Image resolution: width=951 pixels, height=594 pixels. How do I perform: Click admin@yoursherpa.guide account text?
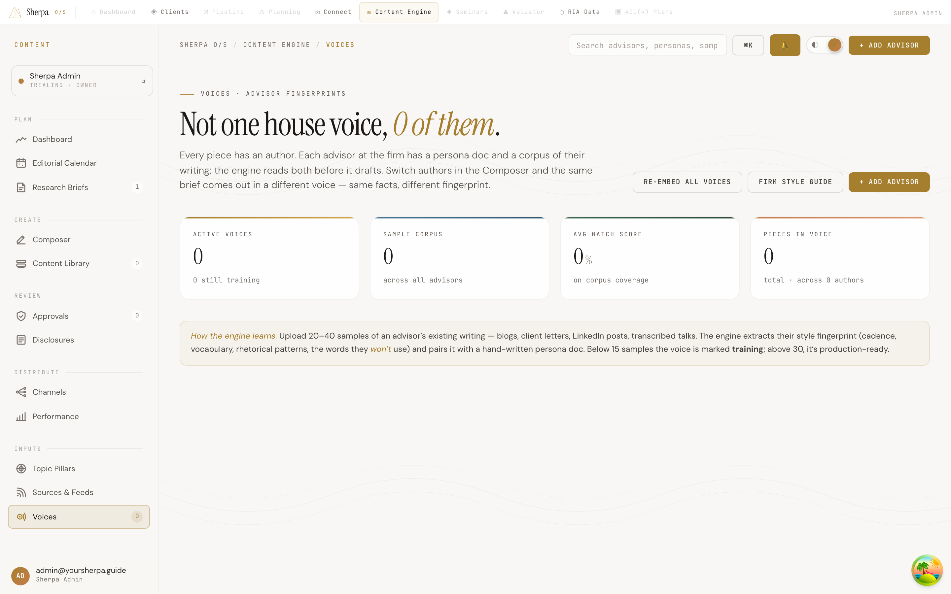coord(81,571)
